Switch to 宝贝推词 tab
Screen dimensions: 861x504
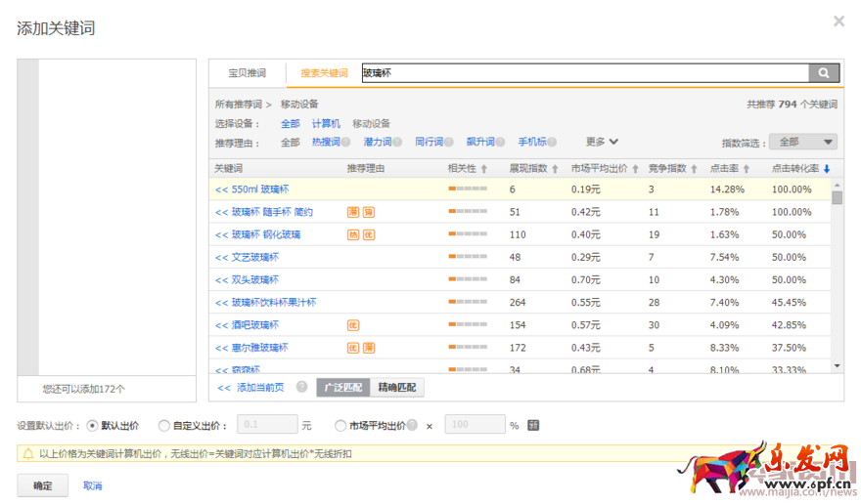[x=247, y=73]
